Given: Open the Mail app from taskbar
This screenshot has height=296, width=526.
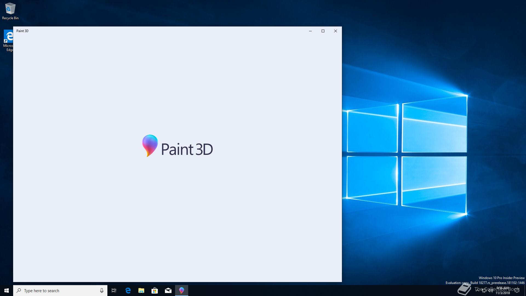Looking at the screenshot, I should pos(168,291).
